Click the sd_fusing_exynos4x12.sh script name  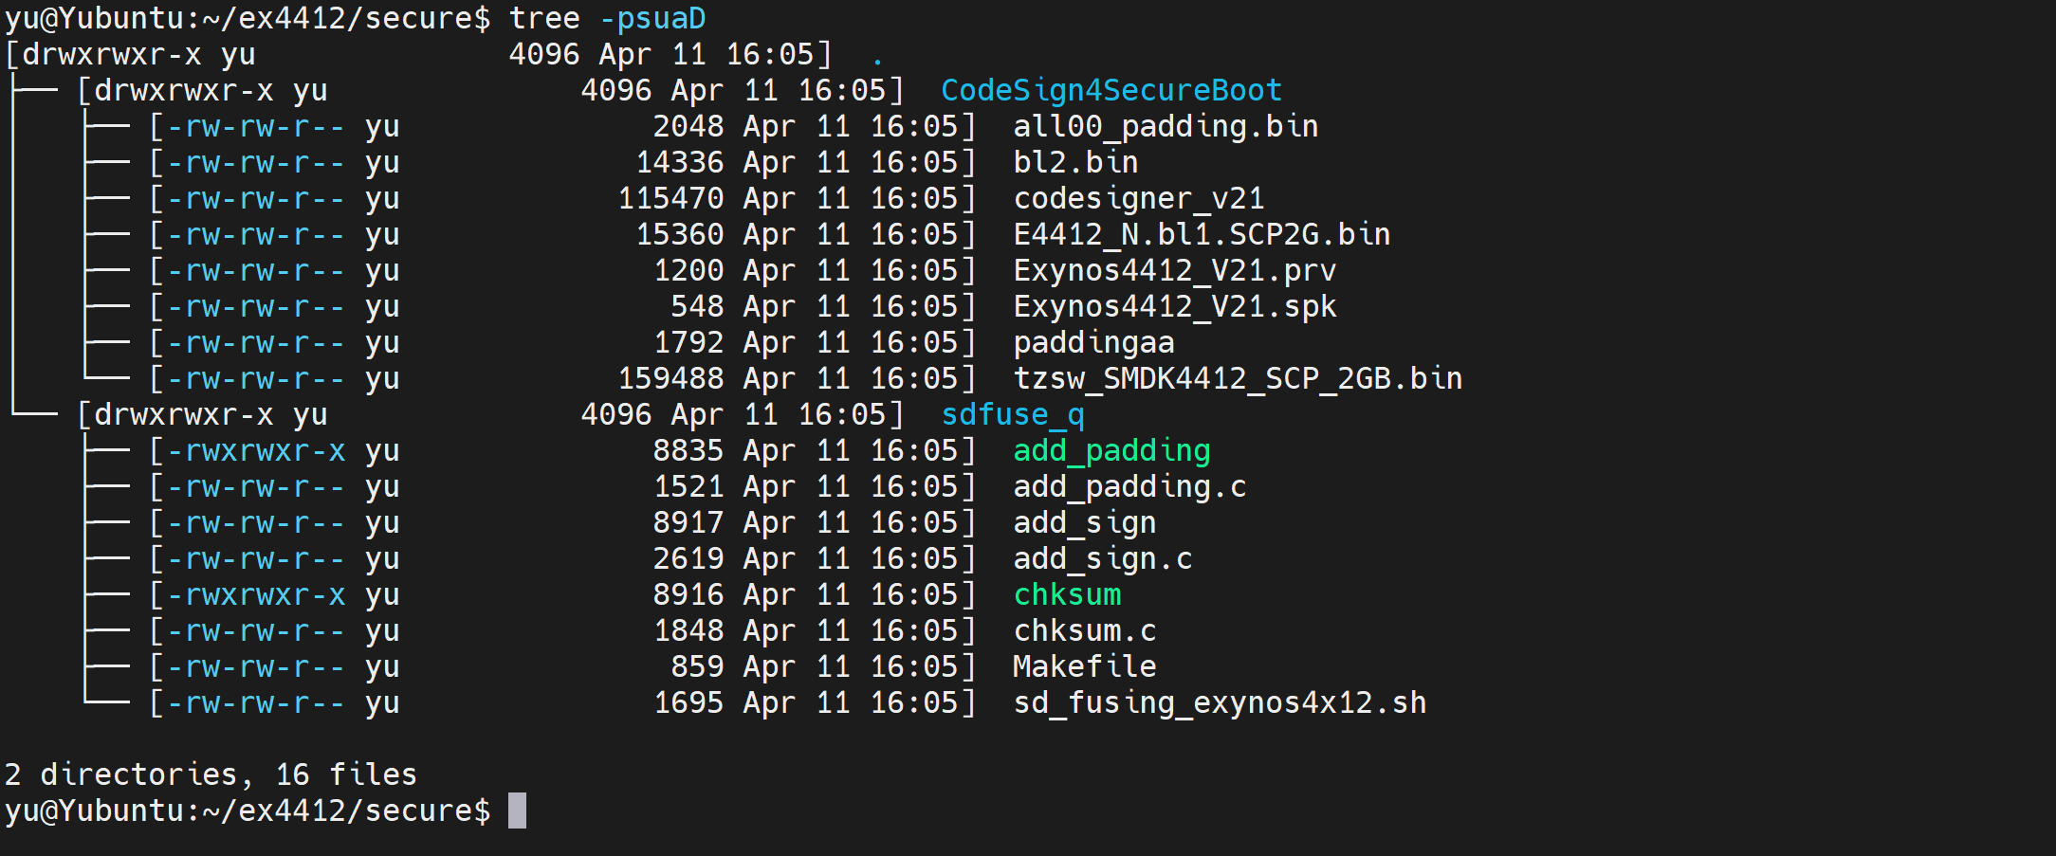pyautogui.click(x=1220, y=703)
